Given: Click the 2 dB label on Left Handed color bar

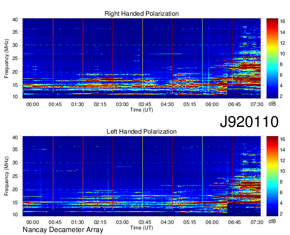Looking at the screenshot, I should [x=281, y=214].
